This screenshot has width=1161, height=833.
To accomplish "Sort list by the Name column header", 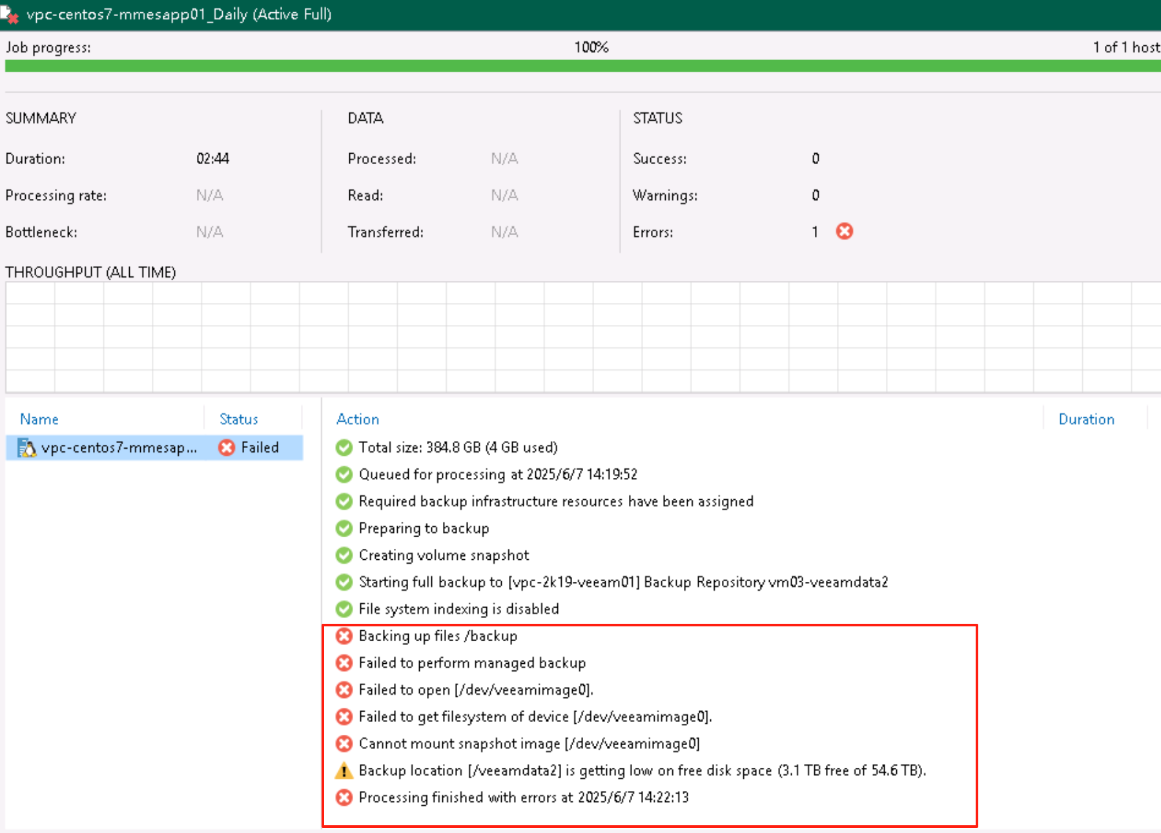I will pos(39,419).
